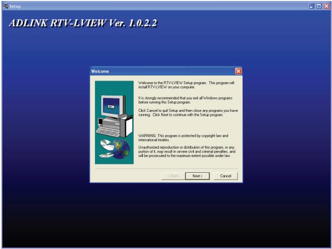The height and width of the screenshot is (249, 332).
Task: Click the globe graphic in side image
Action: pos(122,149)
